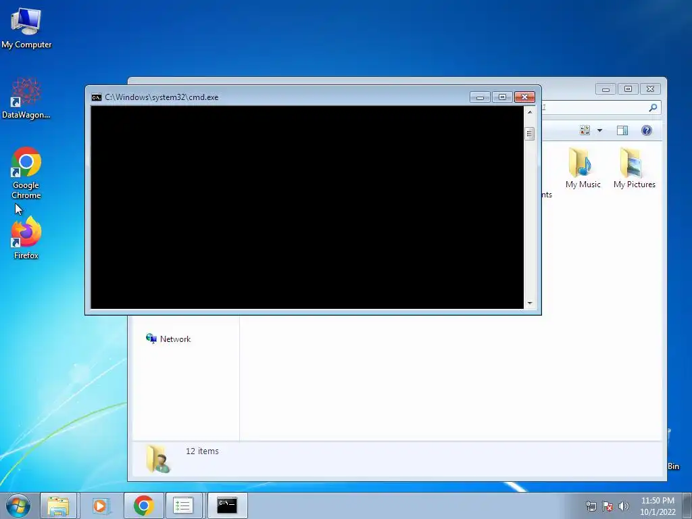Close the cmd.exe window
This screenshot has width=692, height=519.
(x=524, y=97)
